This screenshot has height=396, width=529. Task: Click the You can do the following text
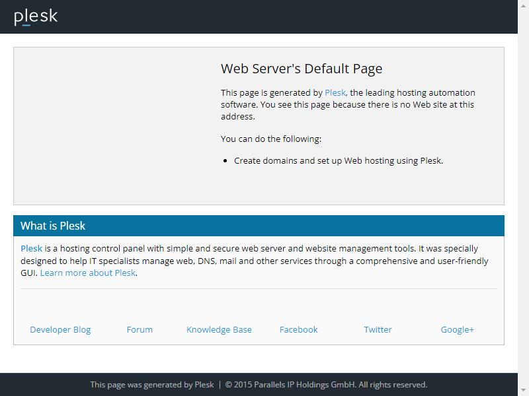[x=271, y=139]
